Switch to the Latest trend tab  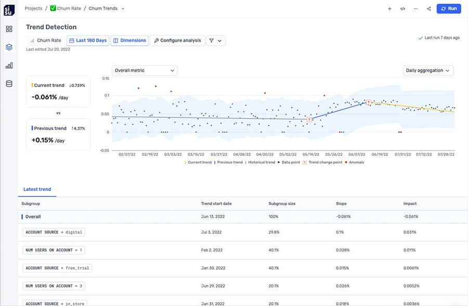click(37, 189)
